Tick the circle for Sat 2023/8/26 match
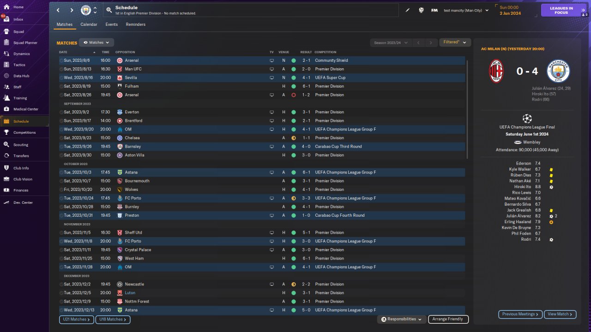Viewport: 591px width, 332px height. pos(61,95)
